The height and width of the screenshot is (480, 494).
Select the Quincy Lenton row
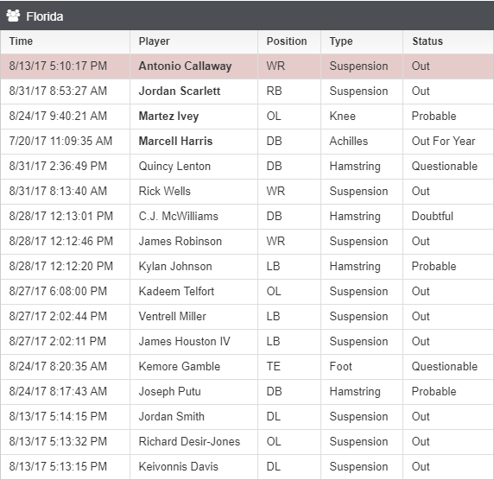pos(247,167)
